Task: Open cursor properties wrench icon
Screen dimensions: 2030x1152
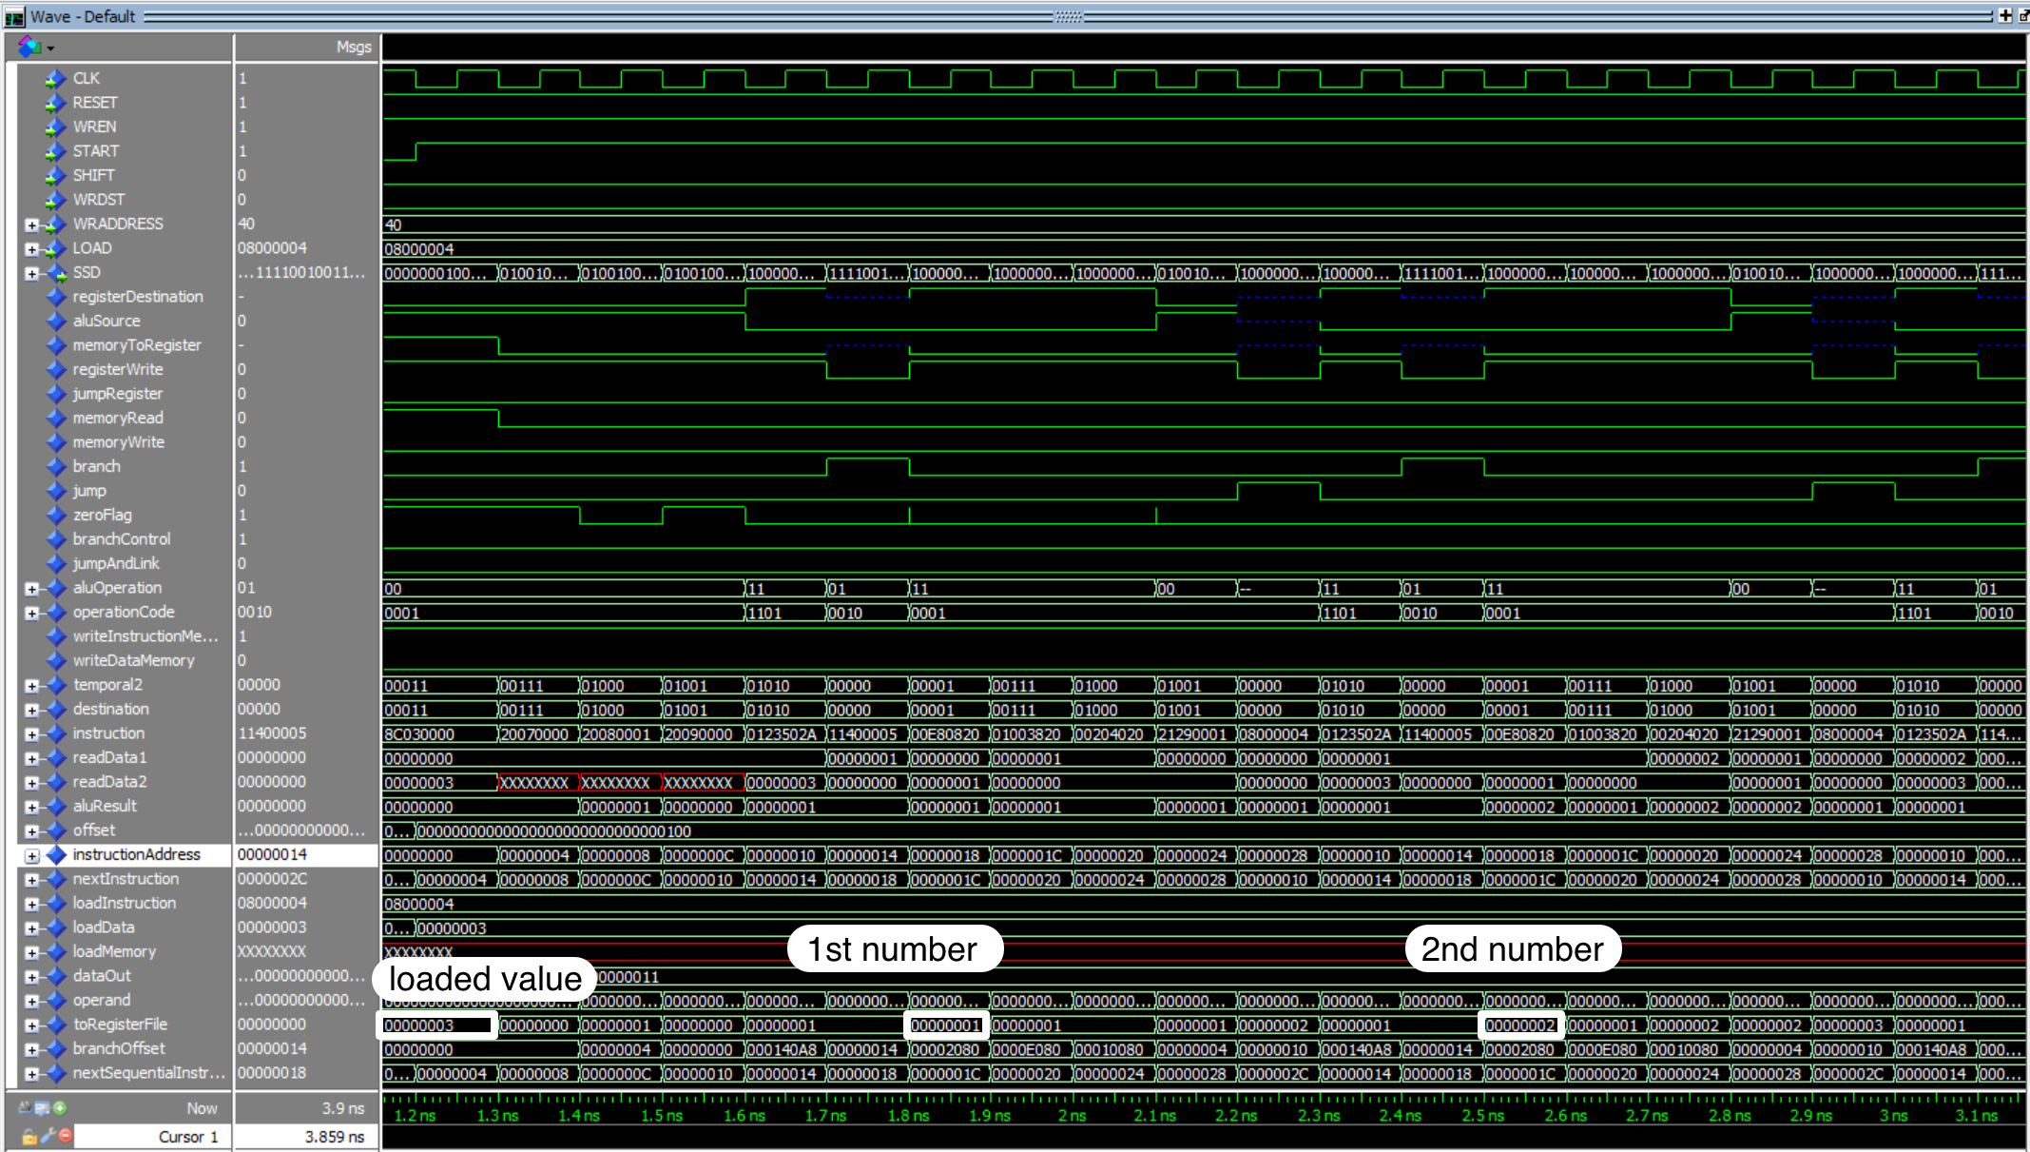Action: (x=47, y=1136)
